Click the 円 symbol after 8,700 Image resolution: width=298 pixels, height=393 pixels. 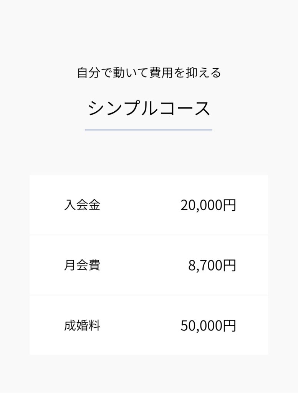click(x=229, y=266)
